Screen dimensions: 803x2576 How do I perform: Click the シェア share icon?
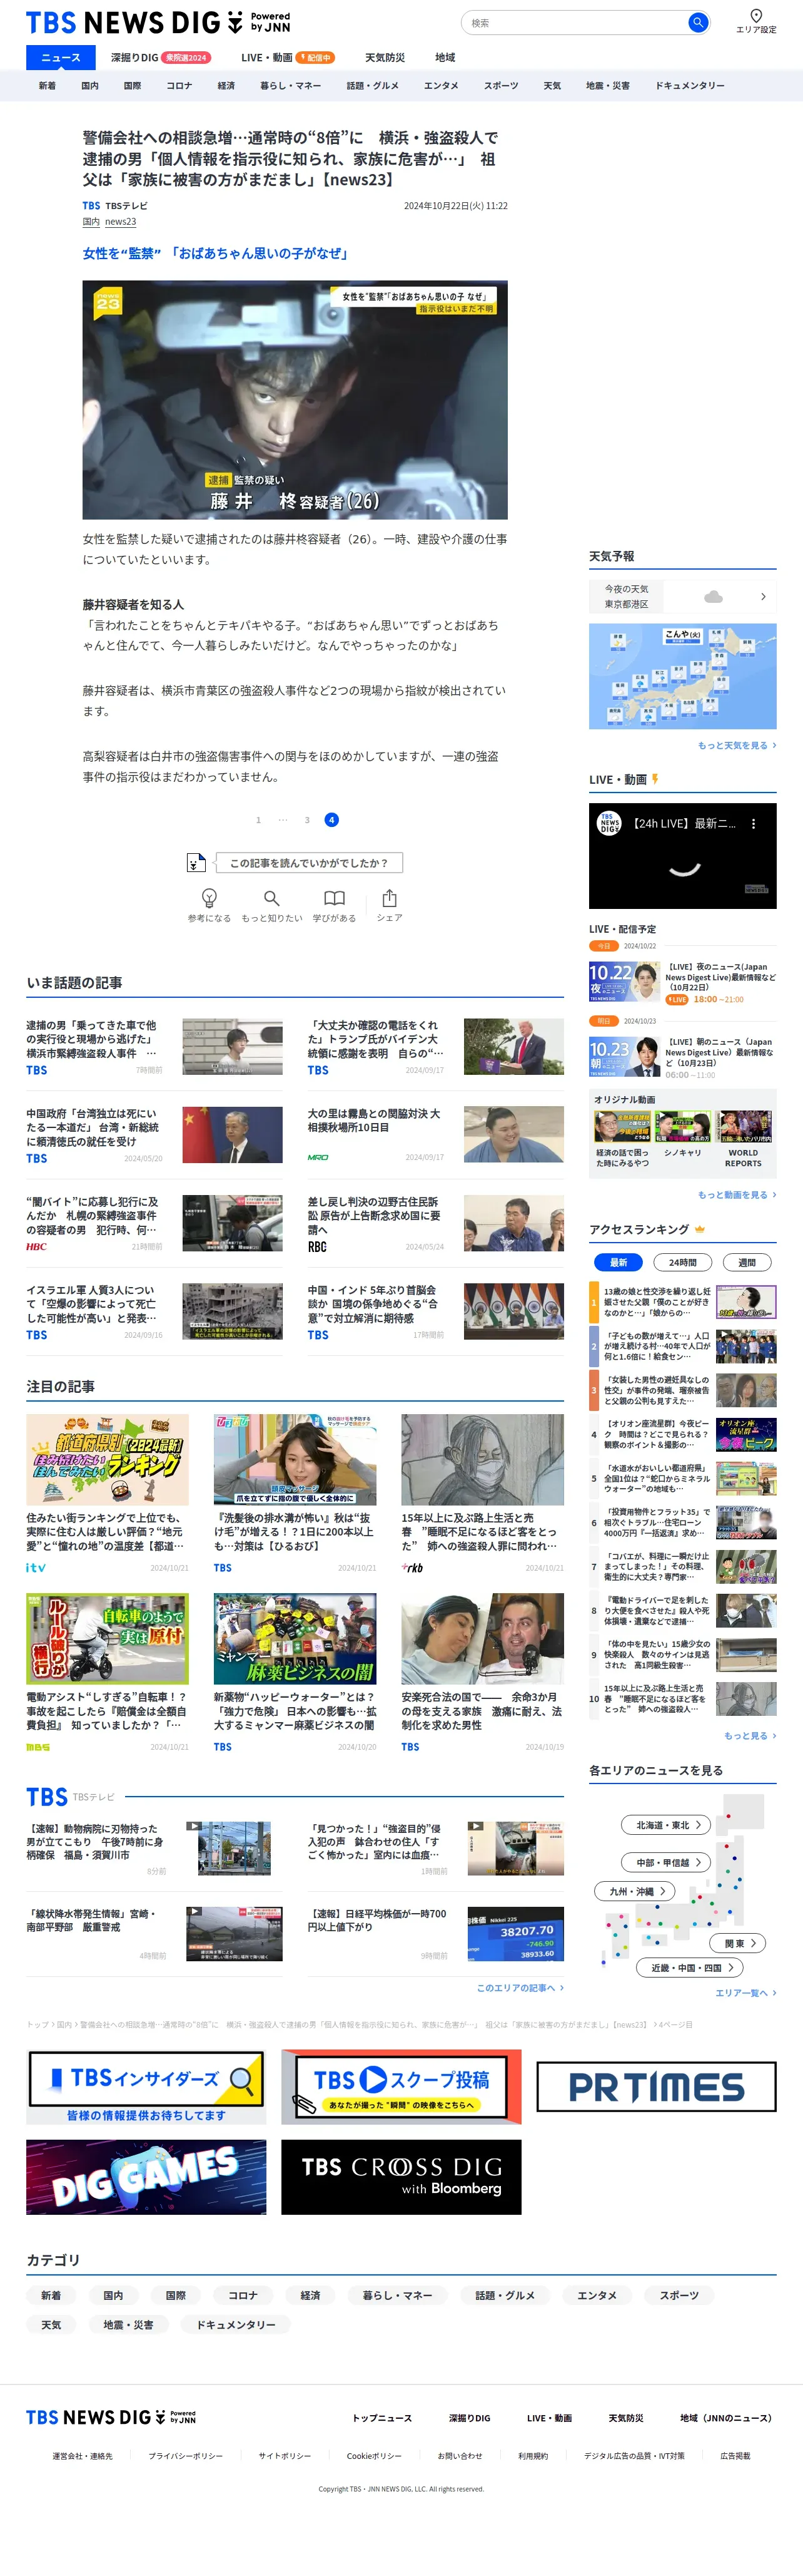click(390, 897)
